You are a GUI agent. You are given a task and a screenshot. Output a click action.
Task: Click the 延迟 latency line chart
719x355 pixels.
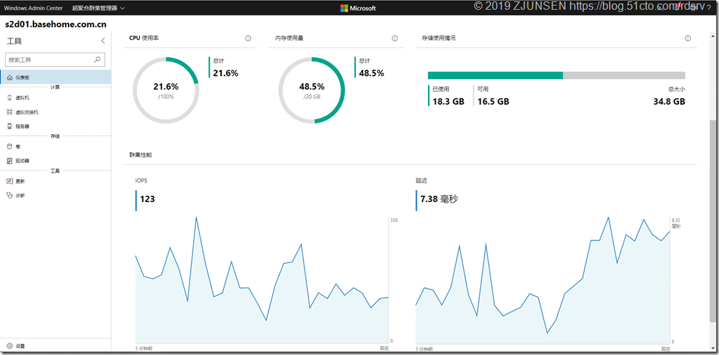pos(543,280)
